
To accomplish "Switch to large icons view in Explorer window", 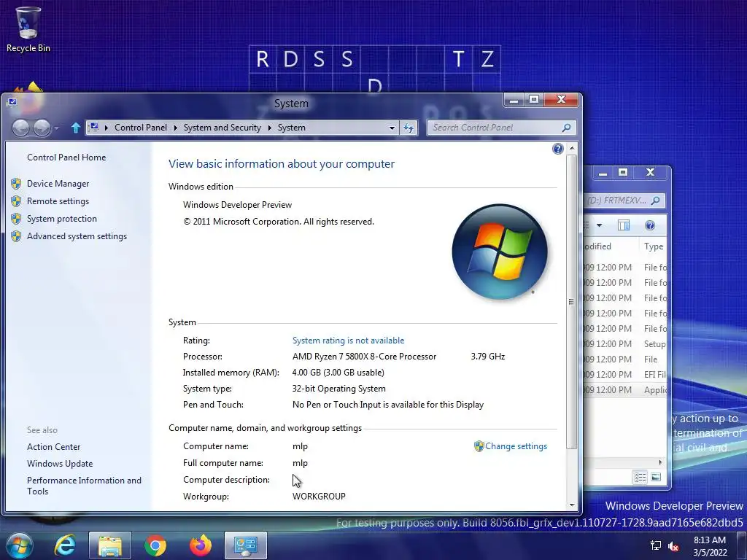I will click(656, 477).
